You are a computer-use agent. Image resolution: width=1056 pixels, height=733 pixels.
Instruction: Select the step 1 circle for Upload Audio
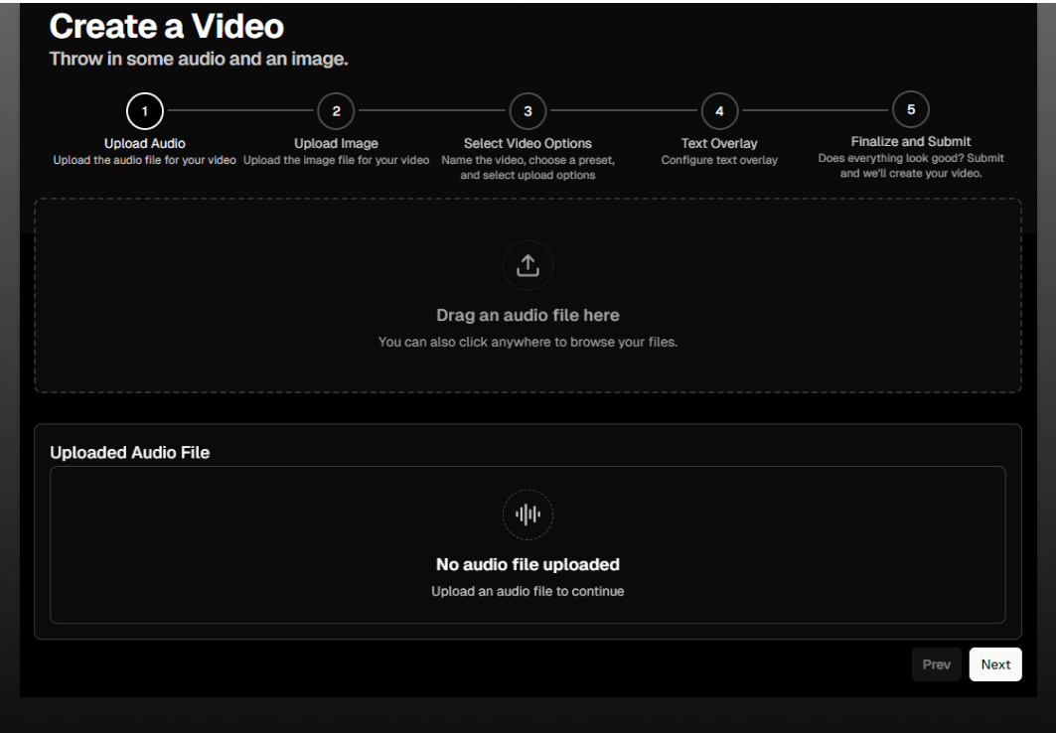pos(144,111)
